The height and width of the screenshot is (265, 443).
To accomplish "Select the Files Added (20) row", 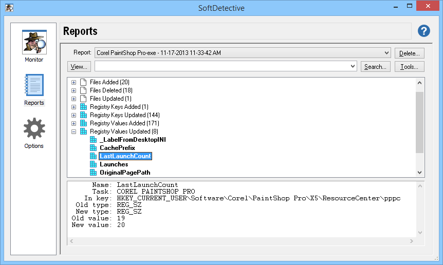I will (109, 82).
